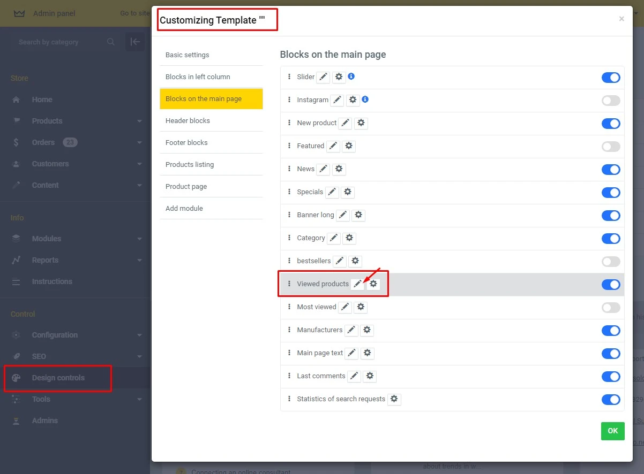Edit the New product block with pencil icon
This screenshot has height=474, width=644.
point(346,123)
